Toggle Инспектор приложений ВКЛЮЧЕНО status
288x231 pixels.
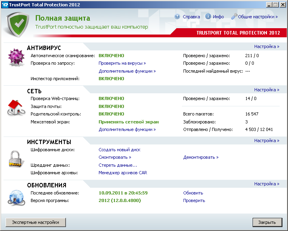tap(111, 79)
